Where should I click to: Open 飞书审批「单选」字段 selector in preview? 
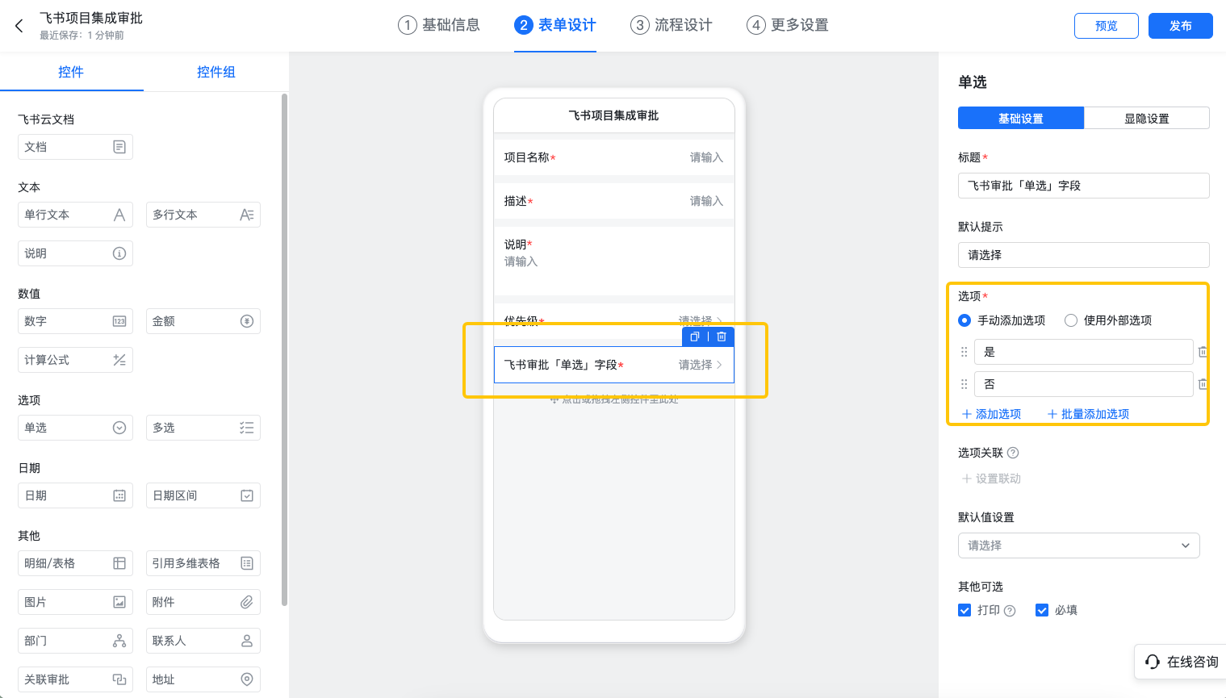point(614,365)
